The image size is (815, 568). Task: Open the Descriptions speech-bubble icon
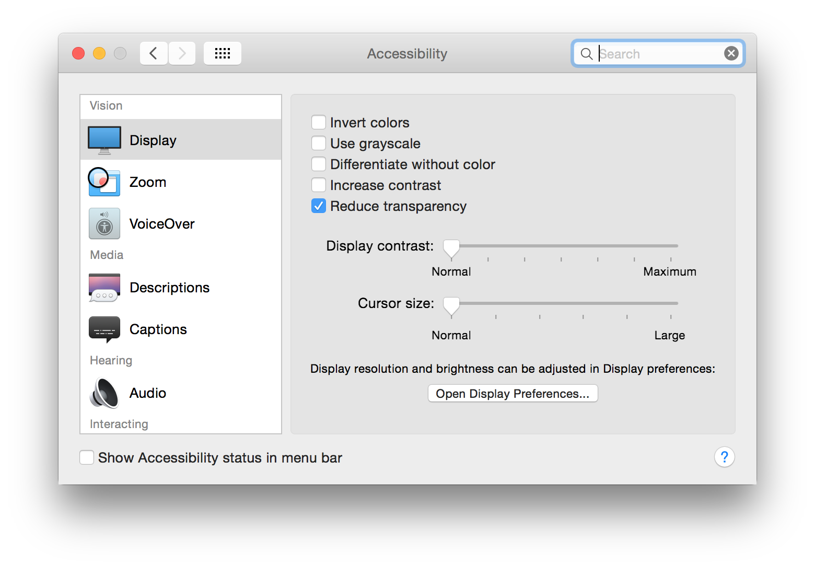(104, 288)
